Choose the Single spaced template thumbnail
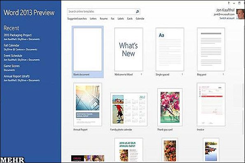245x163 pixels. tap(170, 50)
